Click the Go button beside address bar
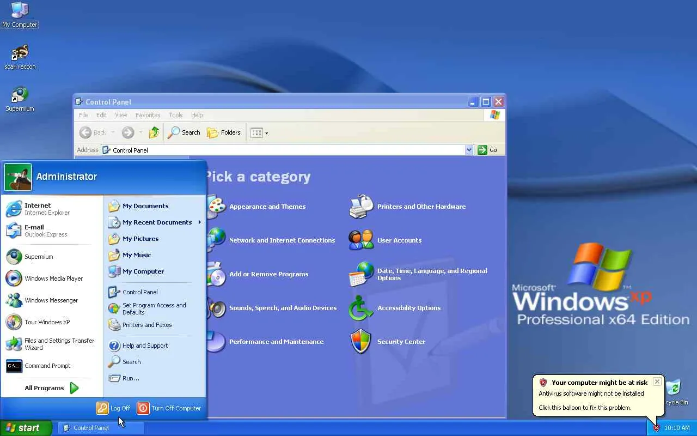The height and width of the screenshot is (436, 697). (488, 150)
